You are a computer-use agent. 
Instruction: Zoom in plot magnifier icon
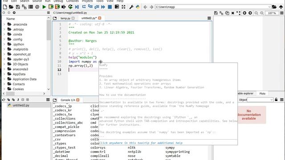click(262, 13)
